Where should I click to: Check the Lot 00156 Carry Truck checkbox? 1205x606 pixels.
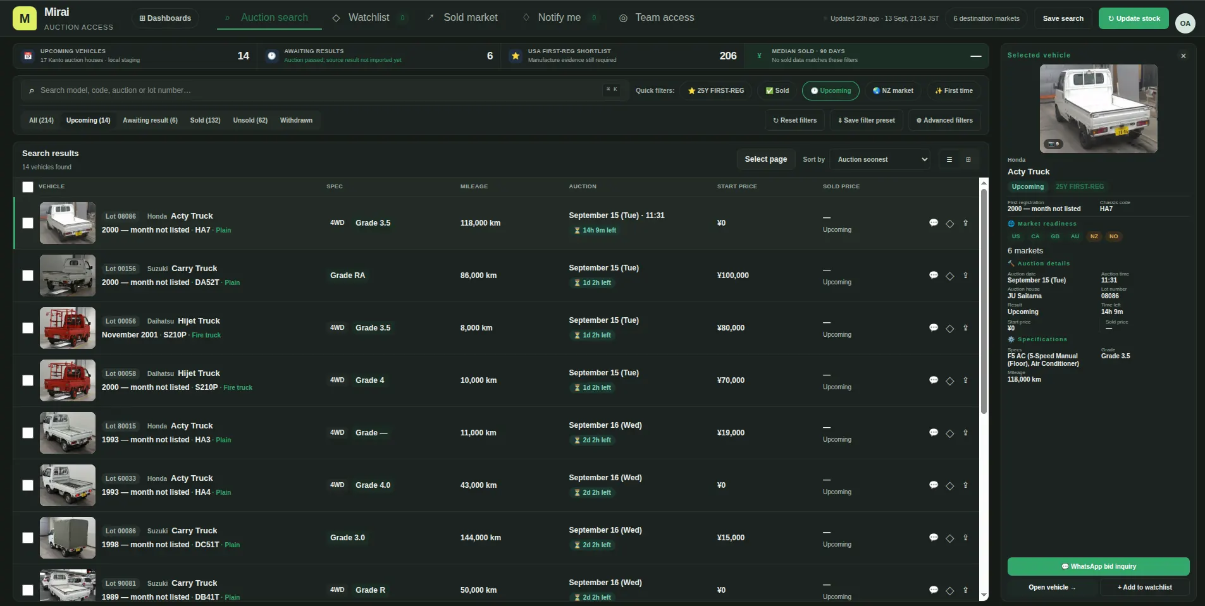pyautogui.click(x=28, y=276)
